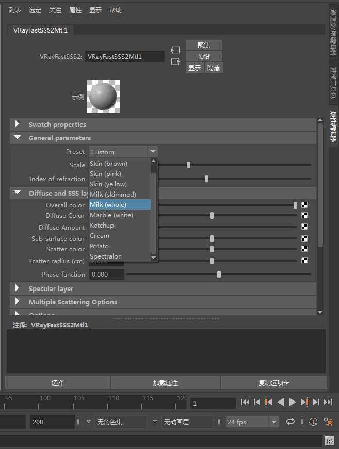Click the 预设 button

[204, 56]
